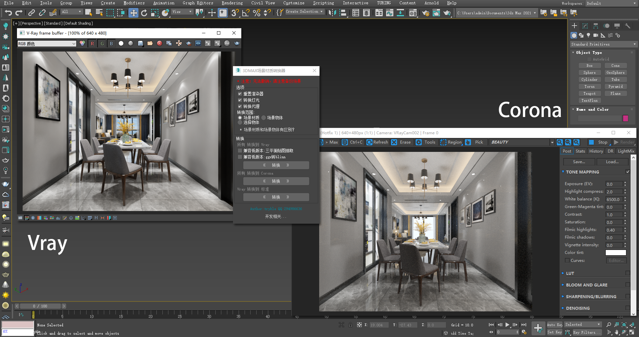Image resolution: width=639 pixels, height=337 pixels.
Task: Open the Rendering menu
Action: pyautogui.click(x=232, y=3)
